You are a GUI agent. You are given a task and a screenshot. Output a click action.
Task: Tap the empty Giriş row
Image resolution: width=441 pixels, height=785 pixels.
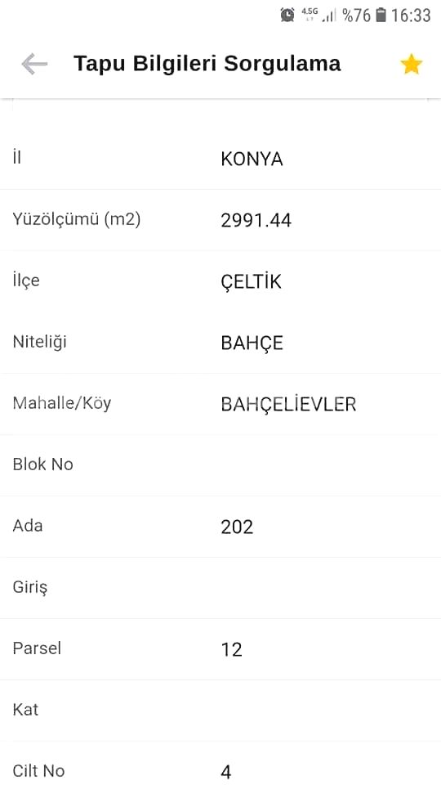pyautogui.click(x=220, y=588)
